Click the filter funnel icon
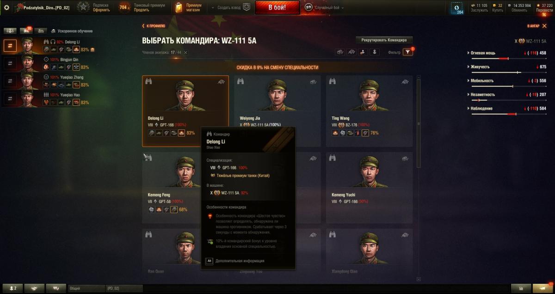The height and width of the screenshot is (294, 555). coord(407,52)
